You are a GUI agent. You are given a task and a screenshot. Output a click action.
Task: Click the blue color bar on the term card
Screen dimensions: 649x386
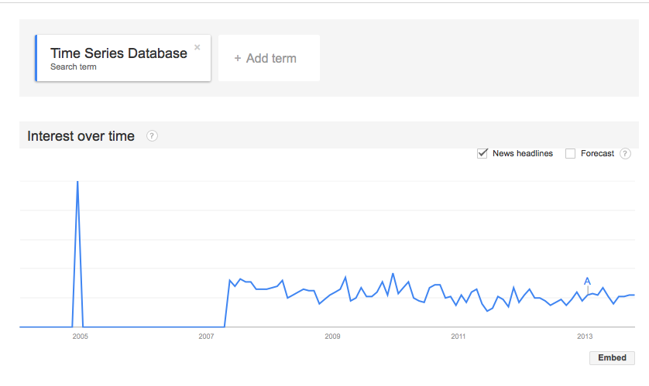coord(36,58)
